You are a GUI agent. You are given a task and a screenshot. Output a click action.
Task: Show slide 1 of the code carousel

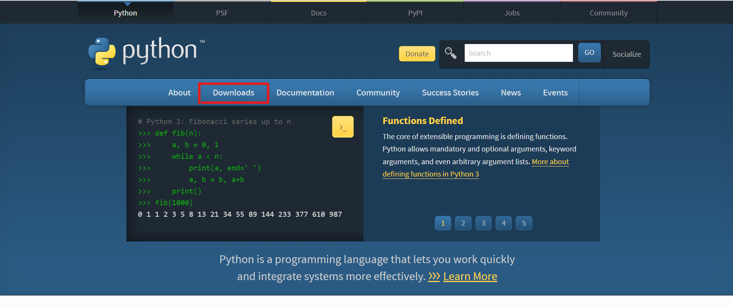(443, 223)
